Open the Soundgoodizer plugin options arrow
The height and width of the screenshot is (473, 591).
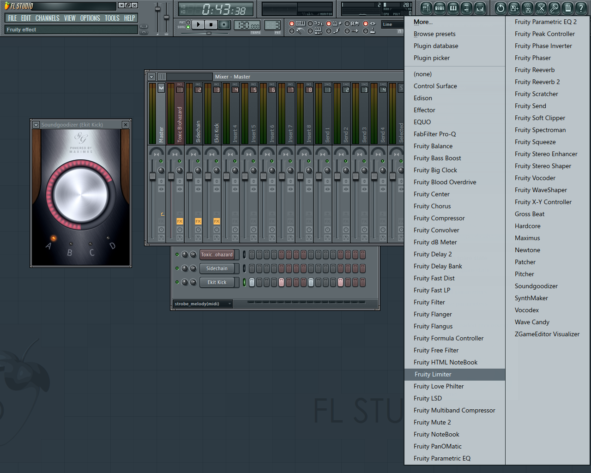point(36,125)
